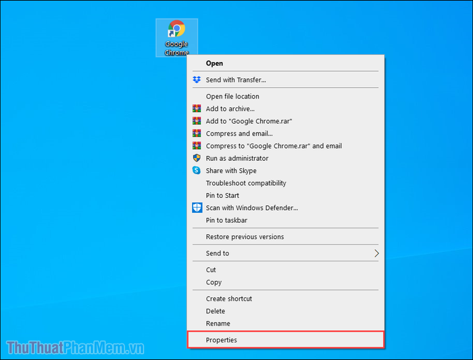The width and height of the screenshot is (473, 360).
Task: Select Send with Transfer...
Action: coord(285,80)
